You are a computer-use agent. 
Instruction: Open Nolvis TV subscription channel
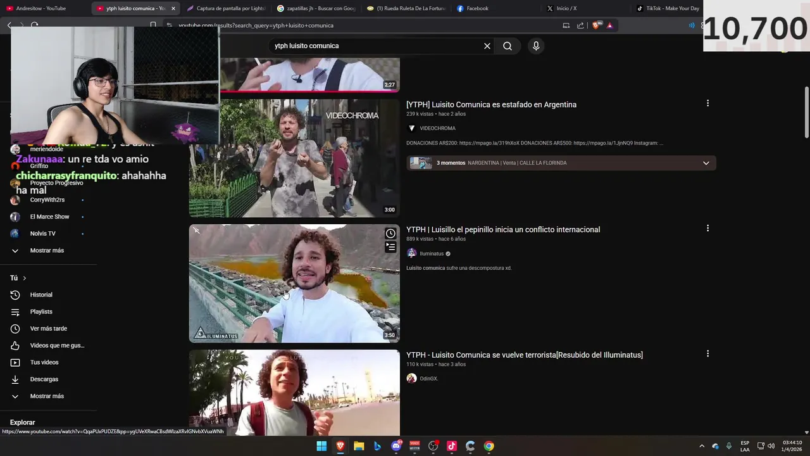[42, 233]
